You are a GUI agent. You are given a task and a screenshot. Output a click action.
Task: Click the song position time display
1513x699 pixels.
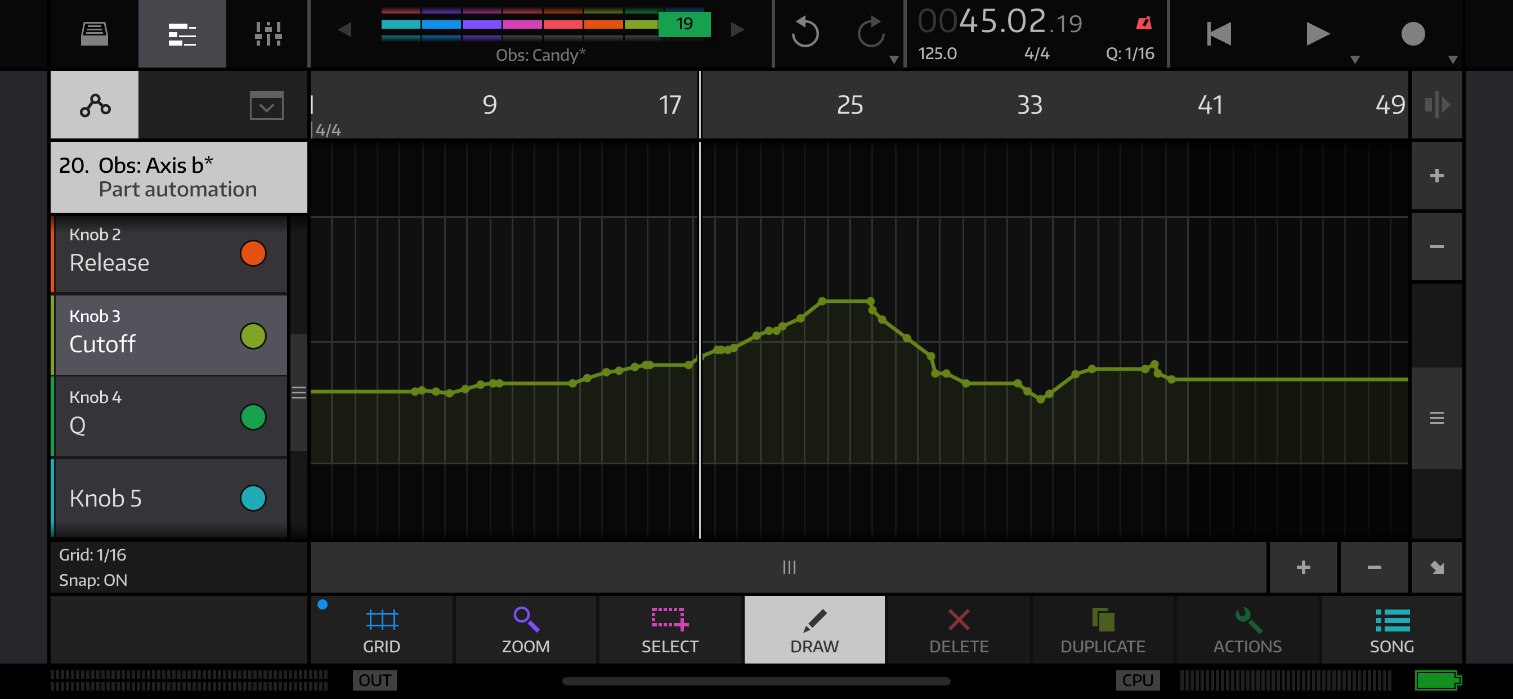point(1000,22)
